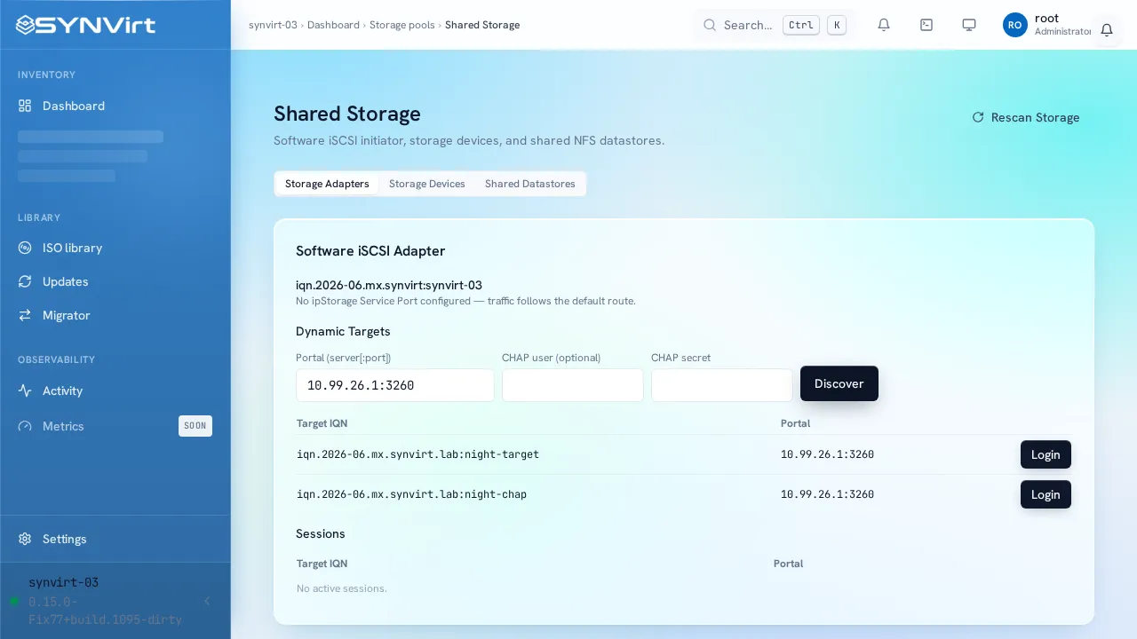Collapse the sidebar with the chevron
The image size is (1137, 639).
pyautogui.click(x=207, y=601)
